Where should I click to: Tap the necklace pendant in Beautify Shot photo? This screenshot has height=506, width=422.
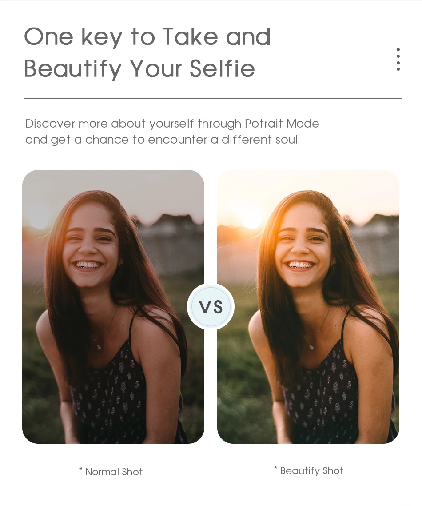[x=311, y=347]
